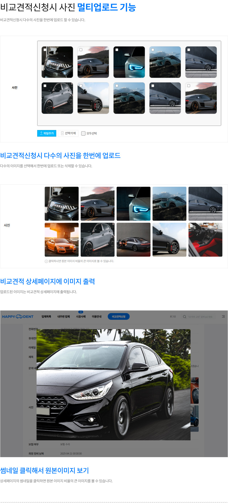Click the 비교견적신청 pill button
This screenshot has height=503, width=228.
click(119, 317)
